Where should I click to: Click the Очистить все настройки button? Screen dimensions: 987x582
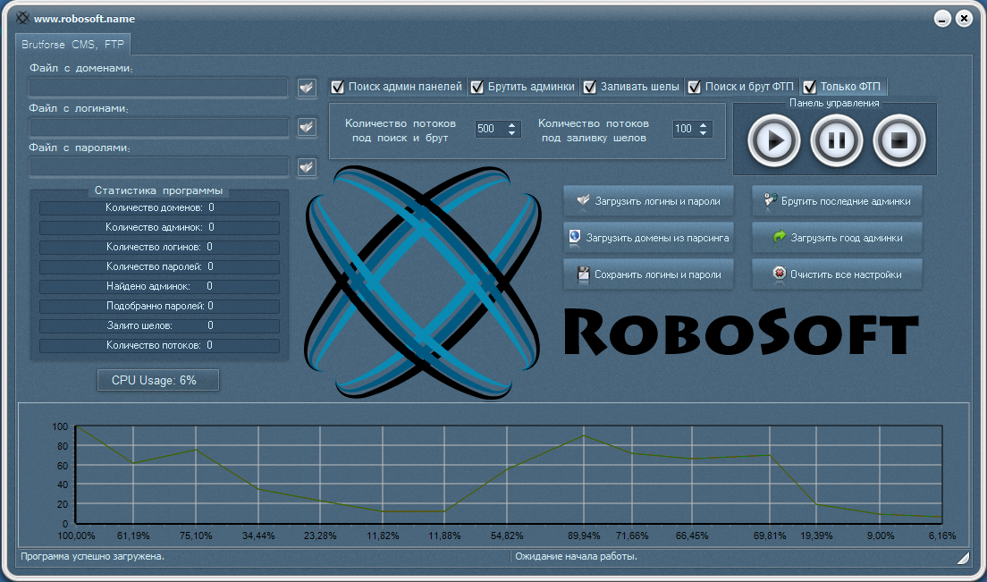836,274
